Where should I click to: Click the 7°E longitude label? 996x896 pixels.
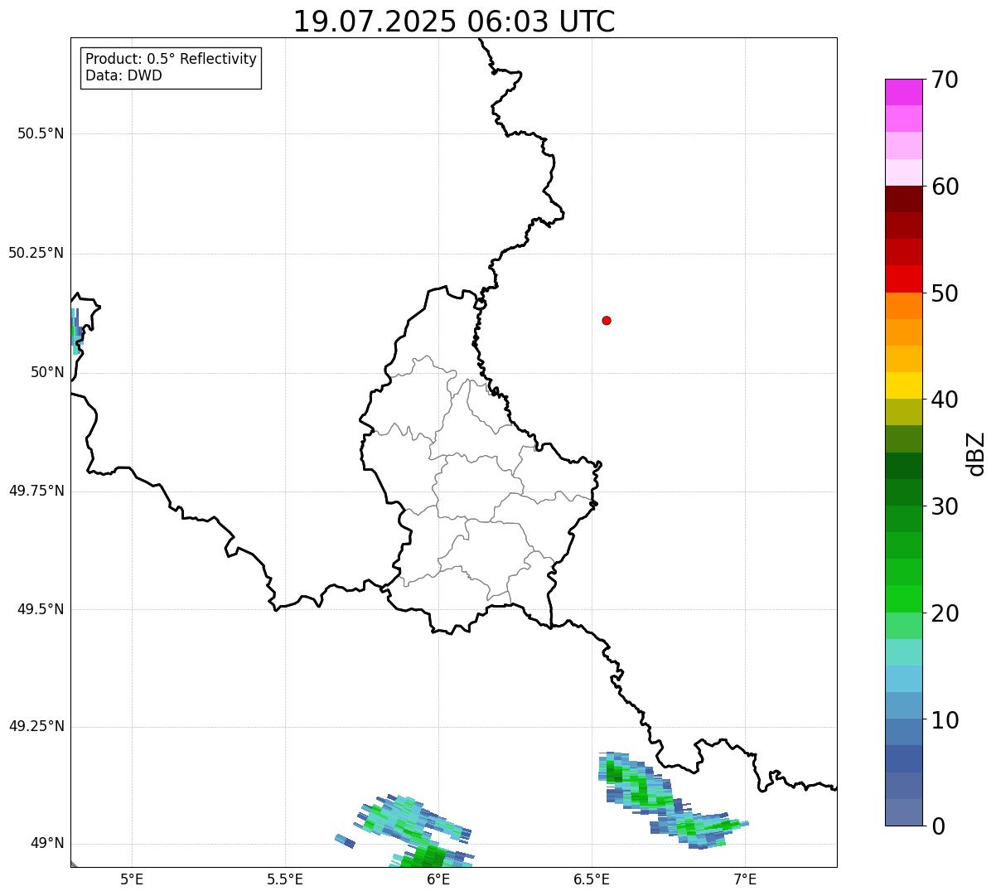coord(745,879)
